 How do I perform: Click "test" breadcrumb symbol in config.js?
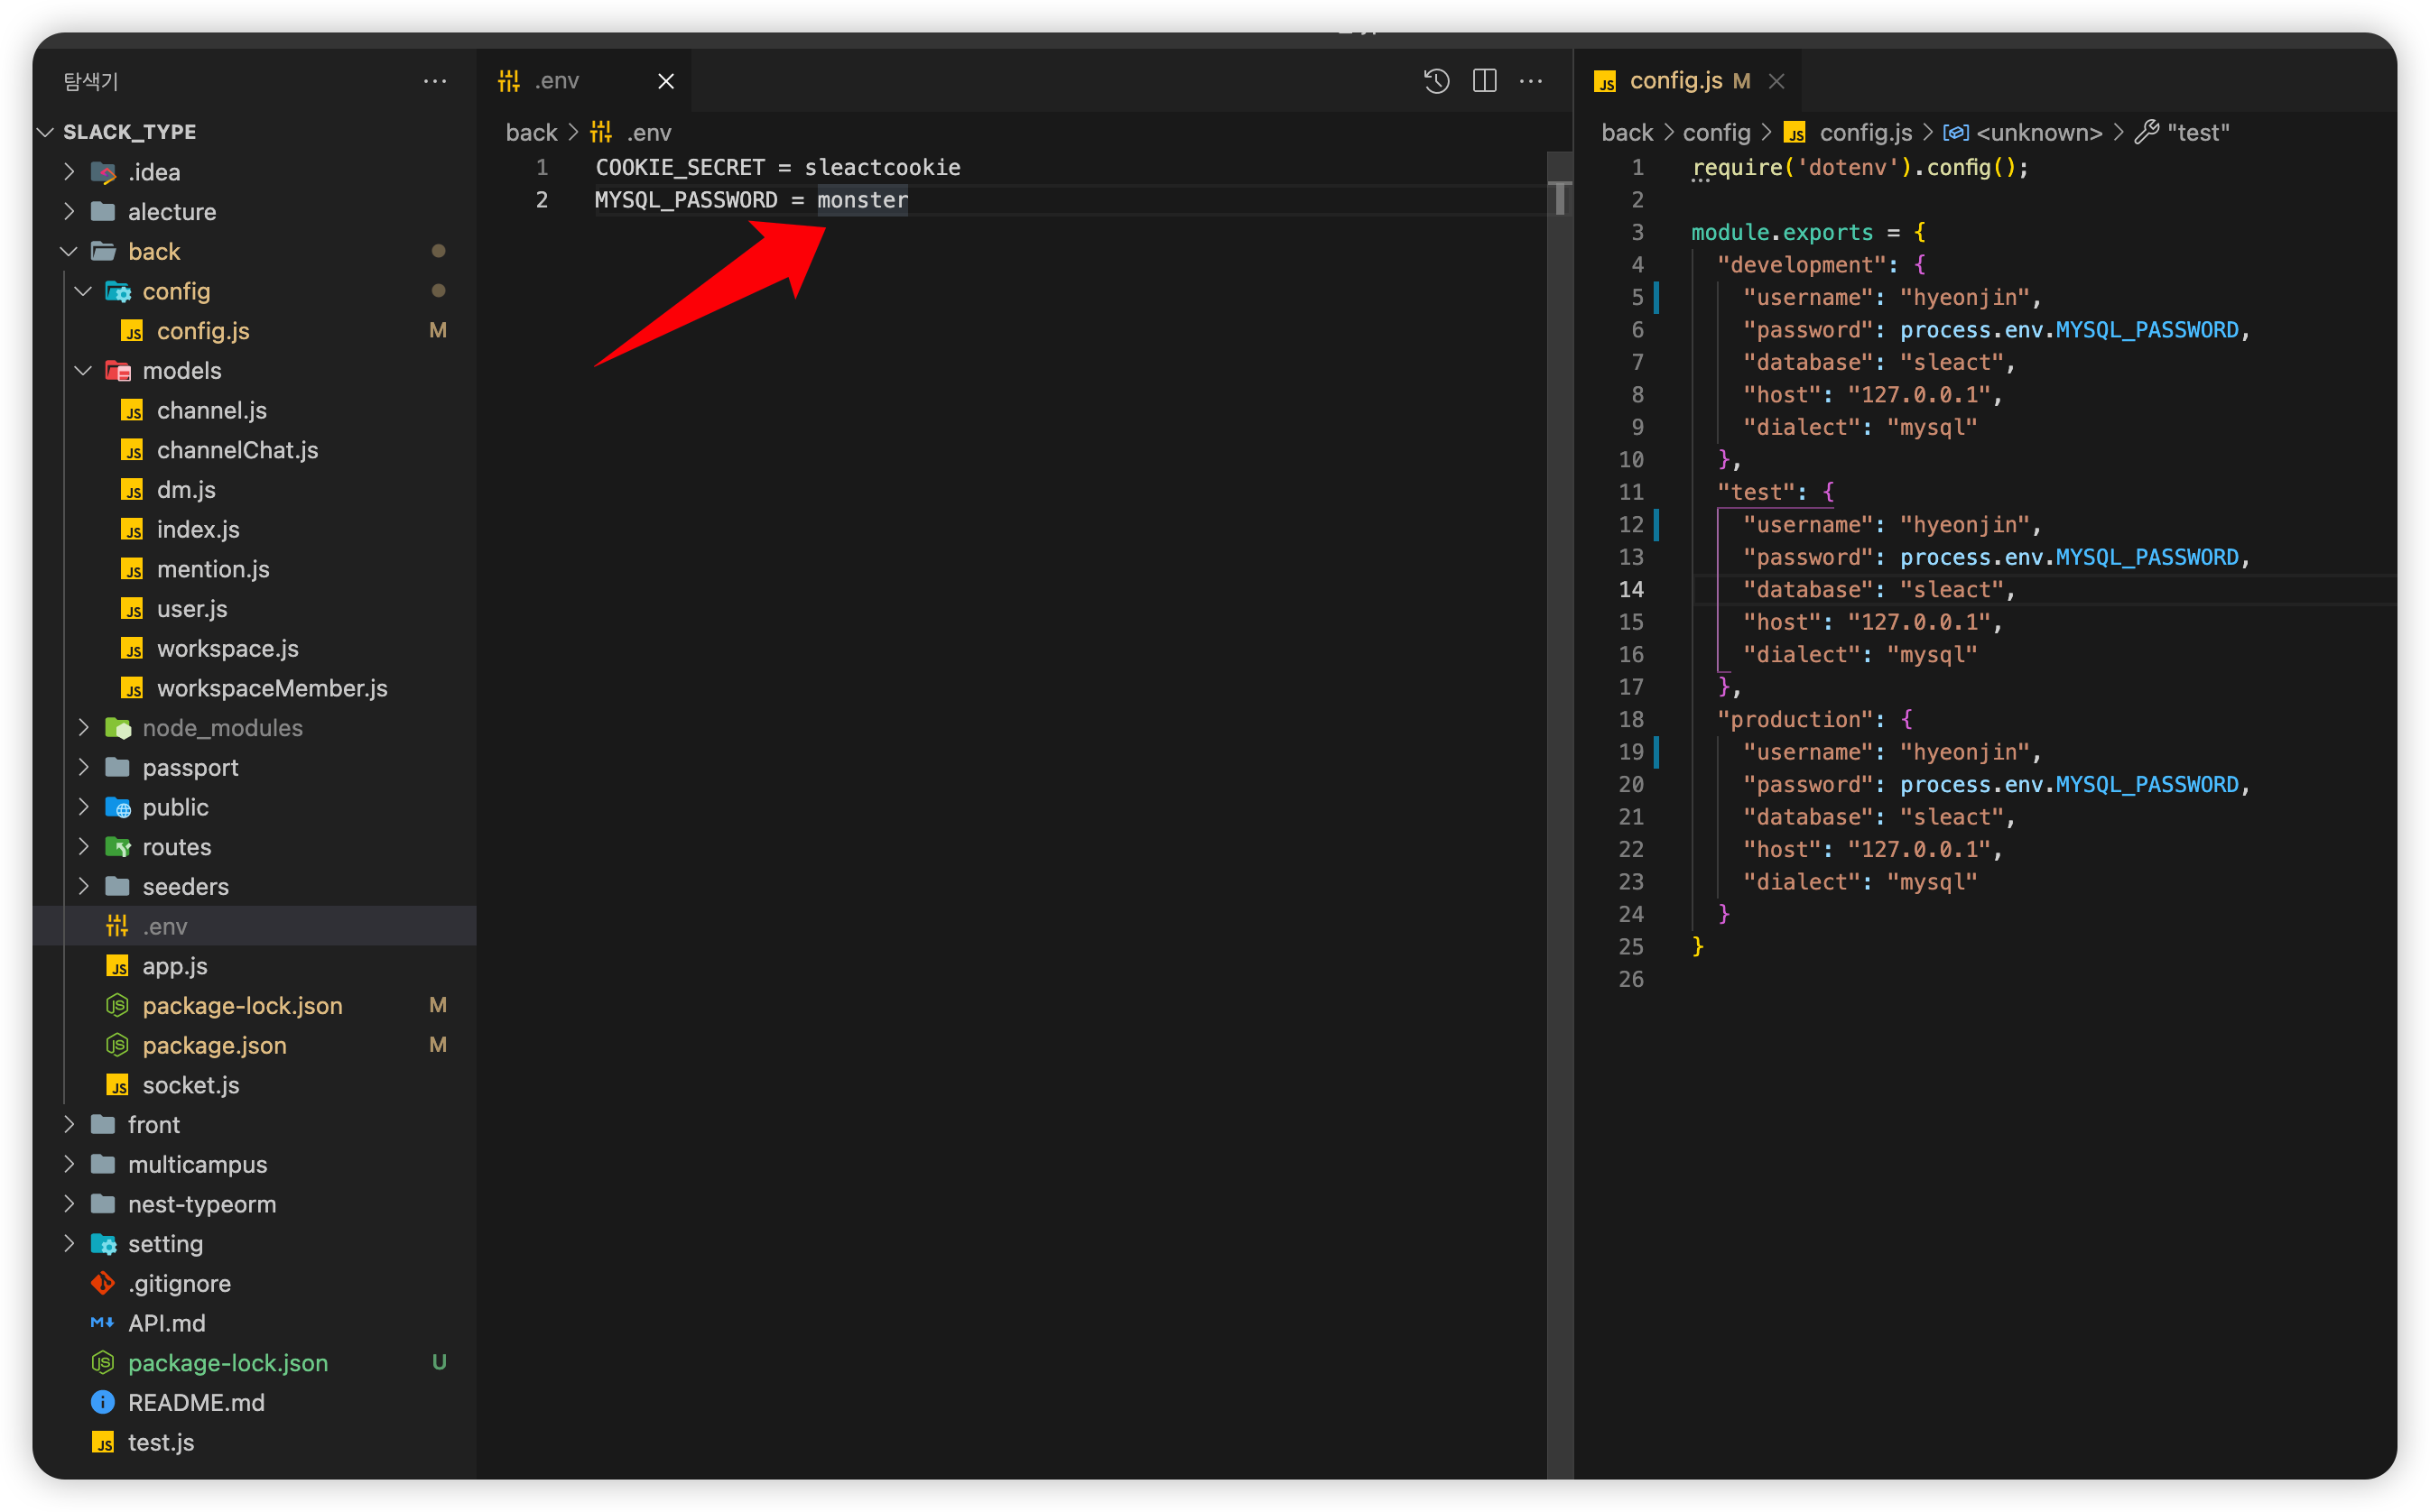(2197, 132)
